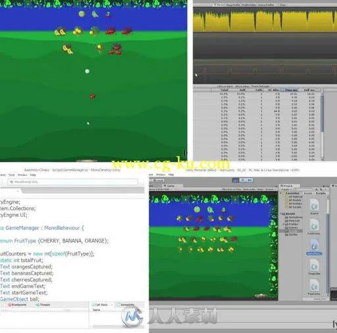Open the Gizmos dropdown in Game view

point(270,189)
